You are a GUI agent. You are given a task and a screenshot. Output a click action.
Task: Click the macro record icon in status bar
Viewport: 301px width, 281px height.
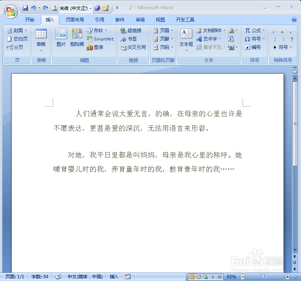point(128,276)
